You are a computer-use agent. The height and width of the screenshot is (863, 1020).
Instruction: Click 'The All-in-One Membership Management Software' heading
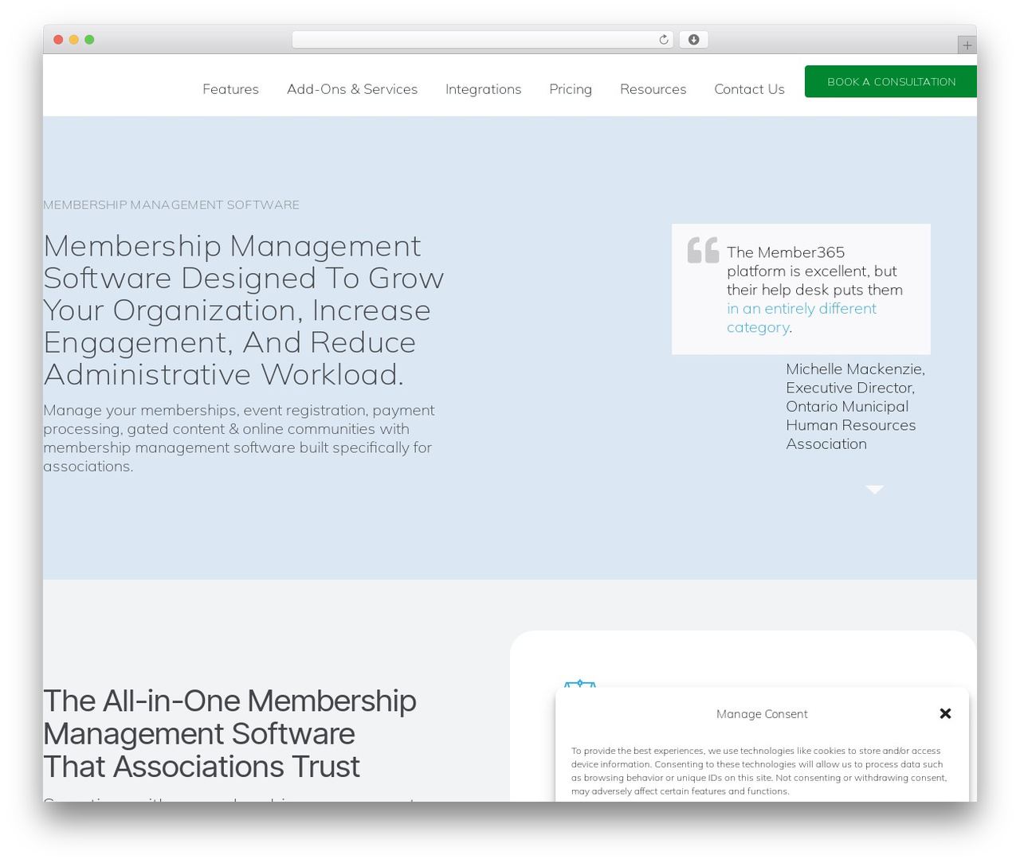point(229,733)
